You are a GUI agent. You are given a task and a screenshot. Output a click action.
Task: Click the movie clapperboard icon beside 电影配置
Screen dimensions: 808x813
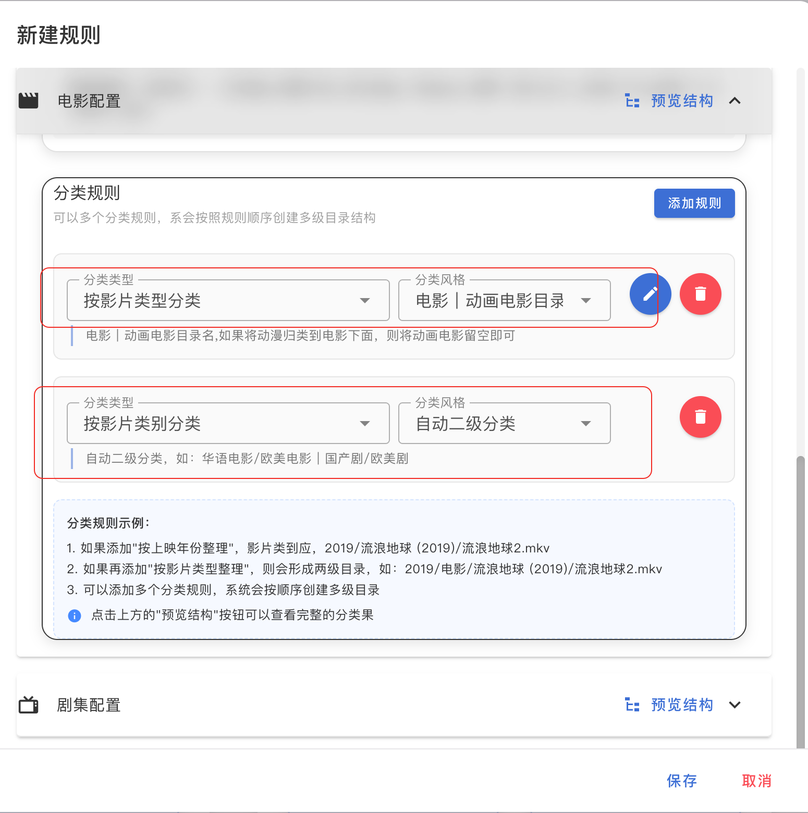click(29, 101)
